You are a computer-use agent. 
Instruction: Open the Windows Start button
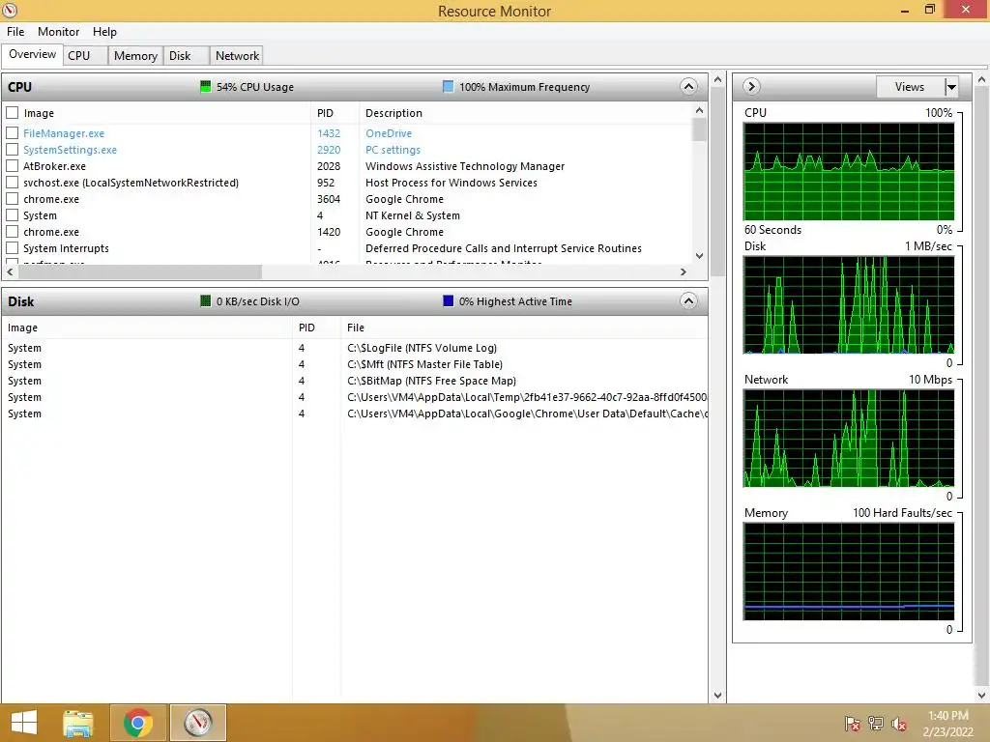pyautogui.click(x=24, y=723)
